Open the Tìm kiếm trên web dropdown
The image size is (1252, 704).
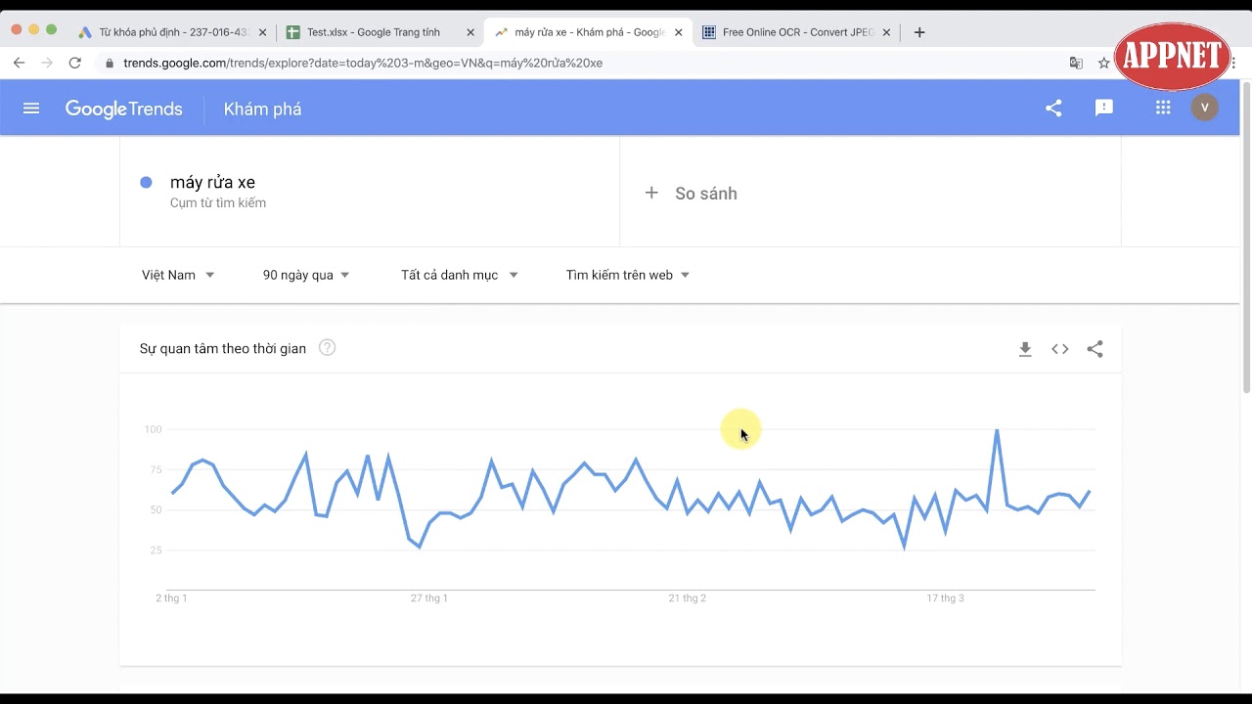pyautogui.click(x=628, y=275)
